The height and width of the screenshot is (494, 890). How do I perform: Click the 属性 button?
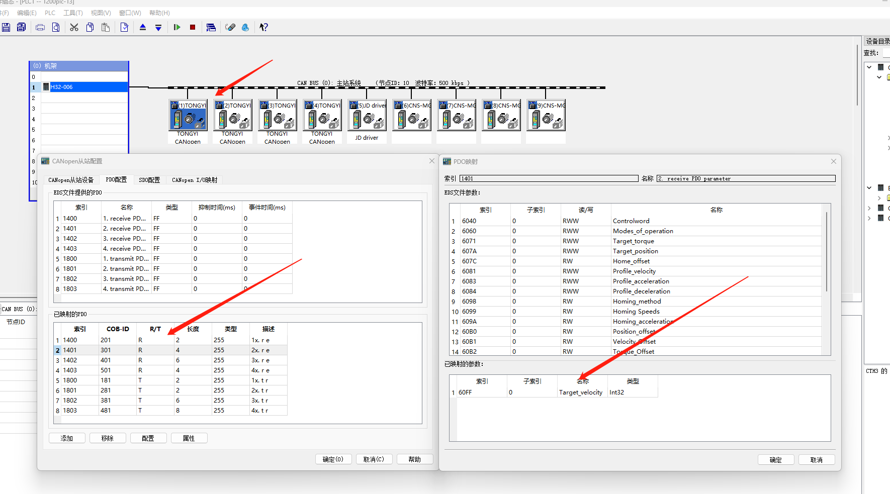point(189,438)
